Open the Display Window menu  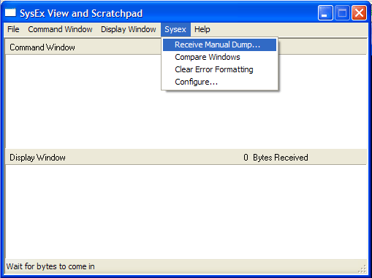(129, 29)
